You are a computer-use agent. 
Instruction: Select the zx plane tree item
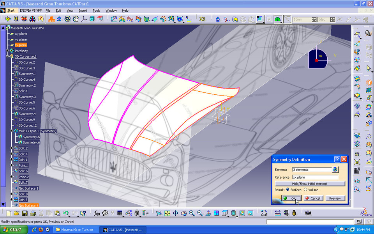click(21, 45)
